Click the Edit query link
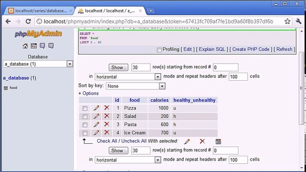 [188, 49]
